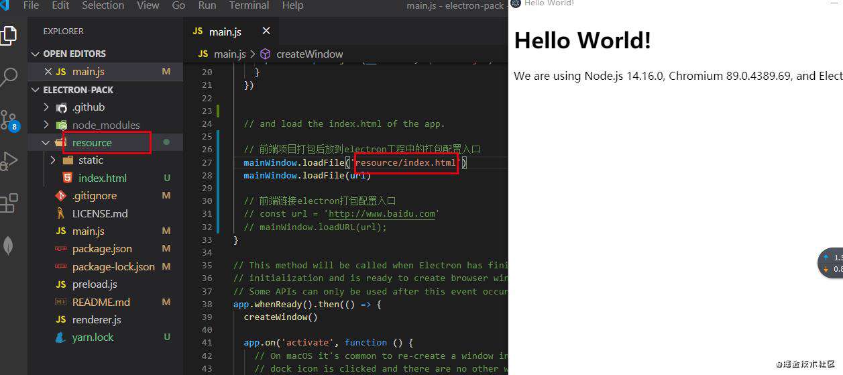Image resolution: width=843 pixels, height=375 pixels.
Task: Click the cube symbol icon in breadcrumb
Action: pos(266,54)
